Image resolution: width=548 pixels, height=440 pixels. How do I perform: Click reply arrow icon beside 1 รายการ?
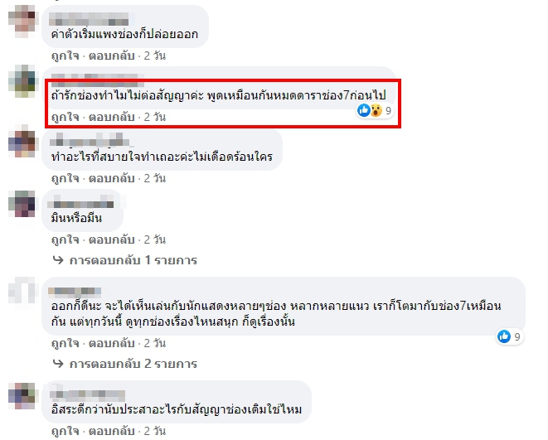point(58,260)
